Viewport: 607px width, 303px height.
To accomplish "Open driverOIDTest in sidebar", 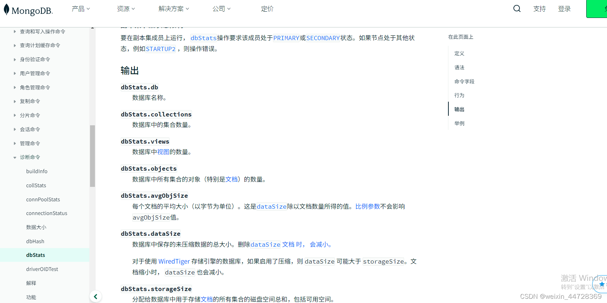I will pos(42,269).
